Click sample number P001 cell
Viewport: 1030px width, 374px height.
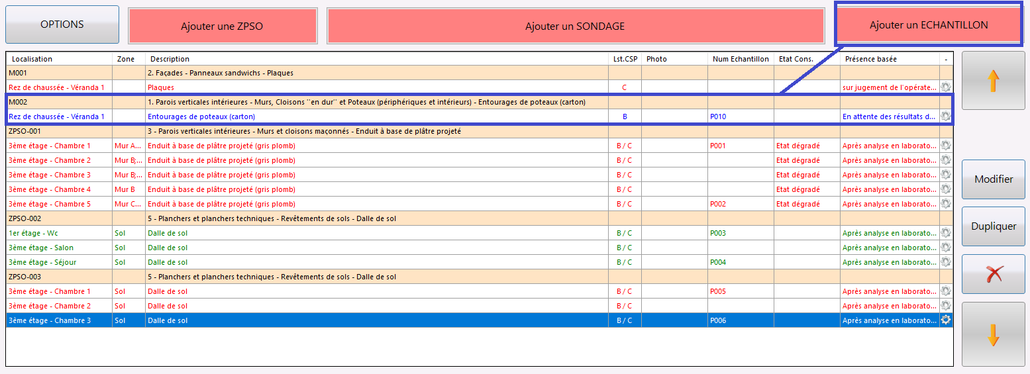741,146
